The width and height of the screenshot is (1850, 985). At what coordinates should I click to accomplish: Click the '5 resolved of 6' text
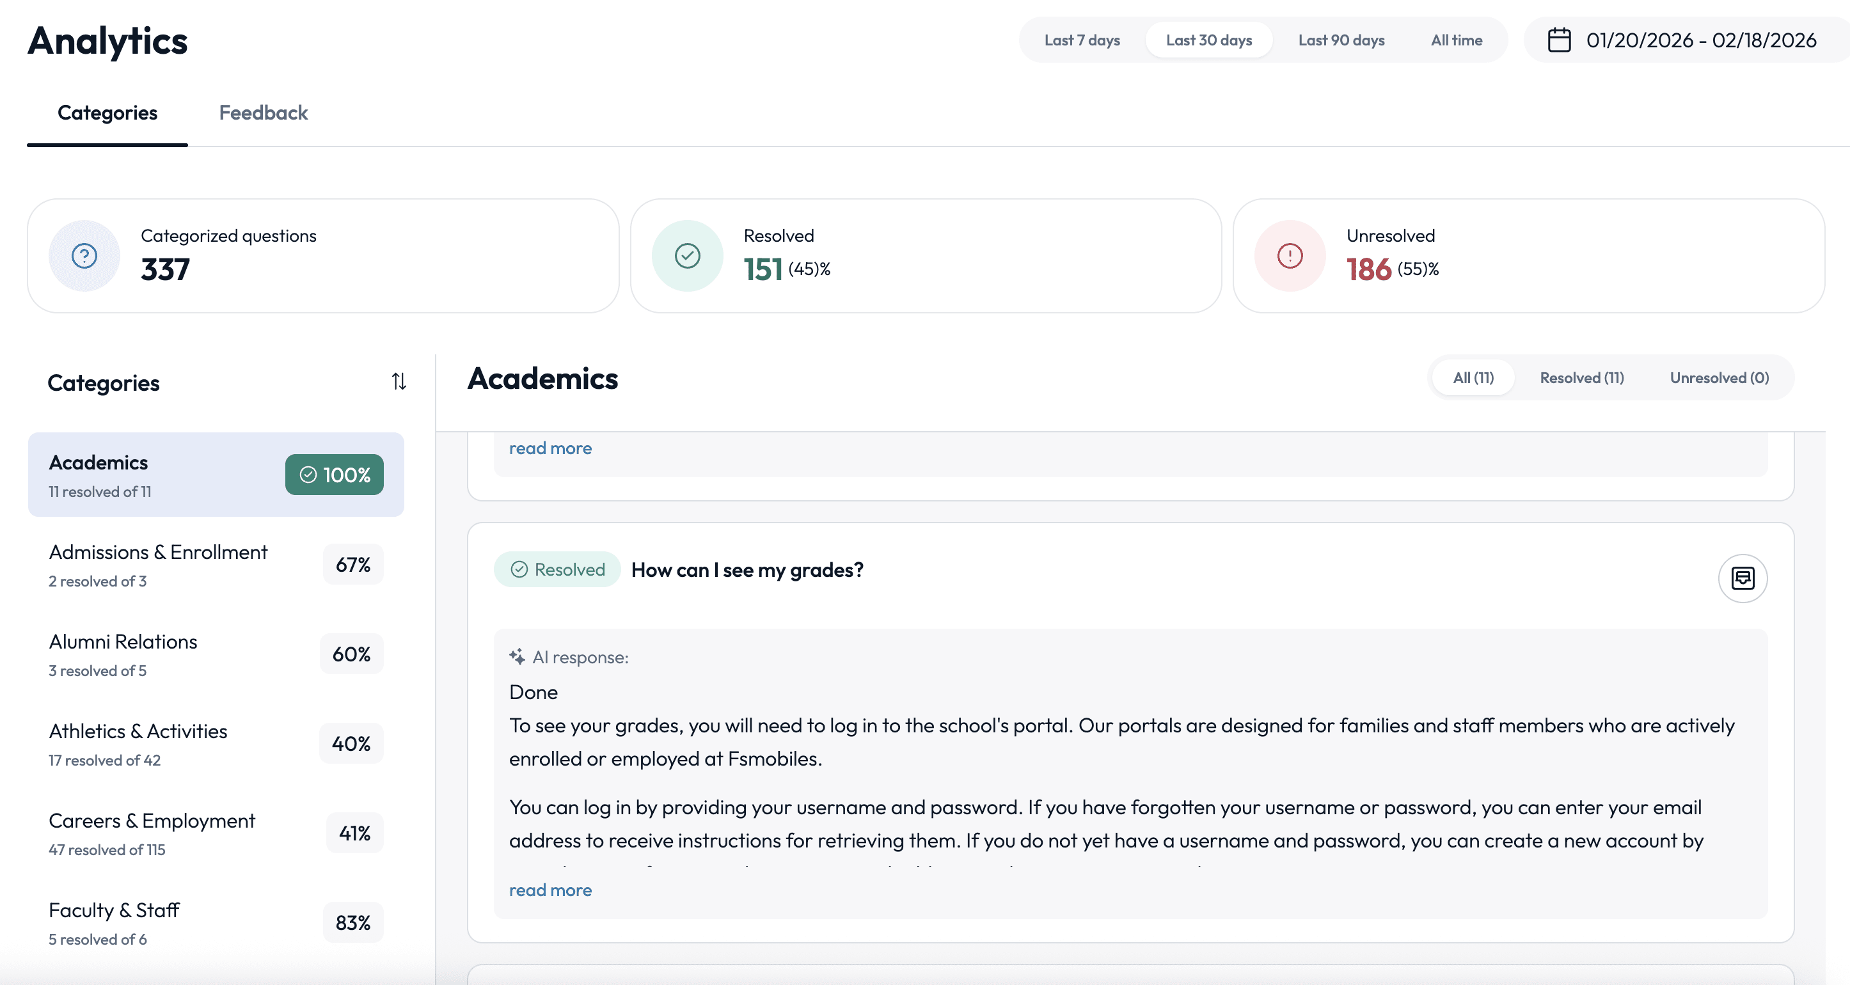(98, 940)
